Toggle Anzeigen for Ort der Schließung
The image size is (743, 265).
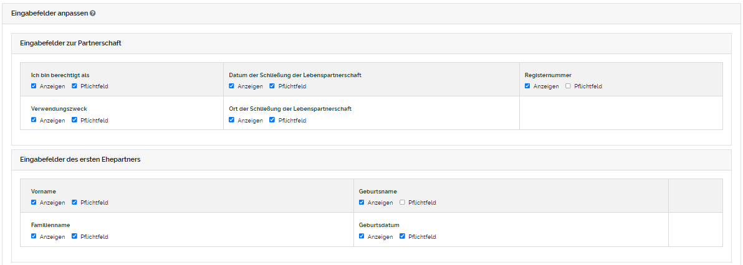(x=232, y=120)
